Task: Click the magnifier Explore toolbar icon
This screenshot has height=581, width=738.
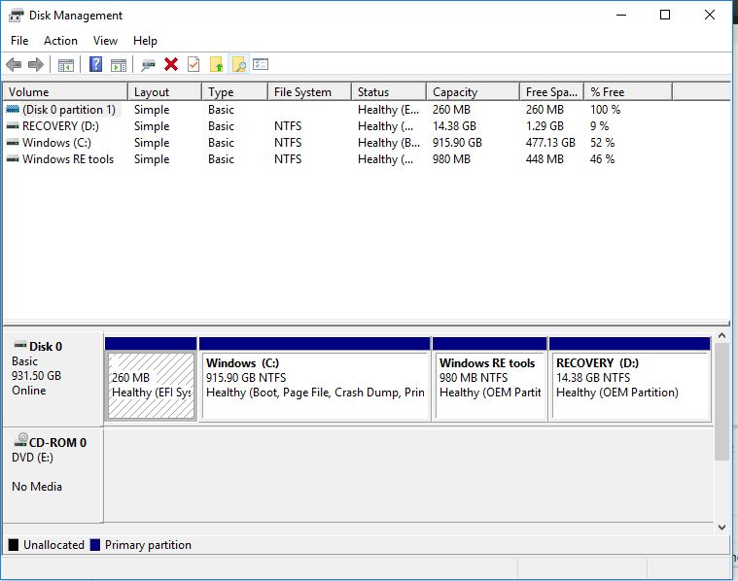Action: (x=238, y=64)
